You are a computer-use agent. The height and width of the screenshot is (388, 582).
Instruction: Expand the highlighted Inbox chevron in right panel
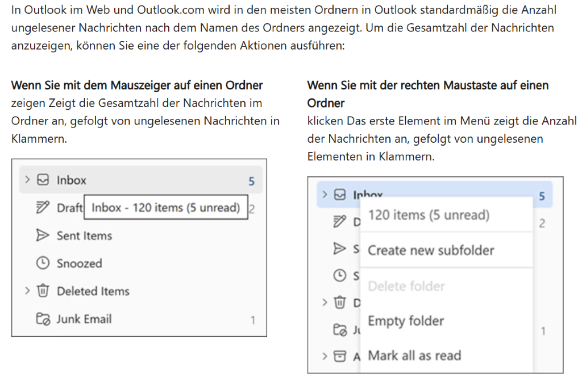[x=325, y=195]
